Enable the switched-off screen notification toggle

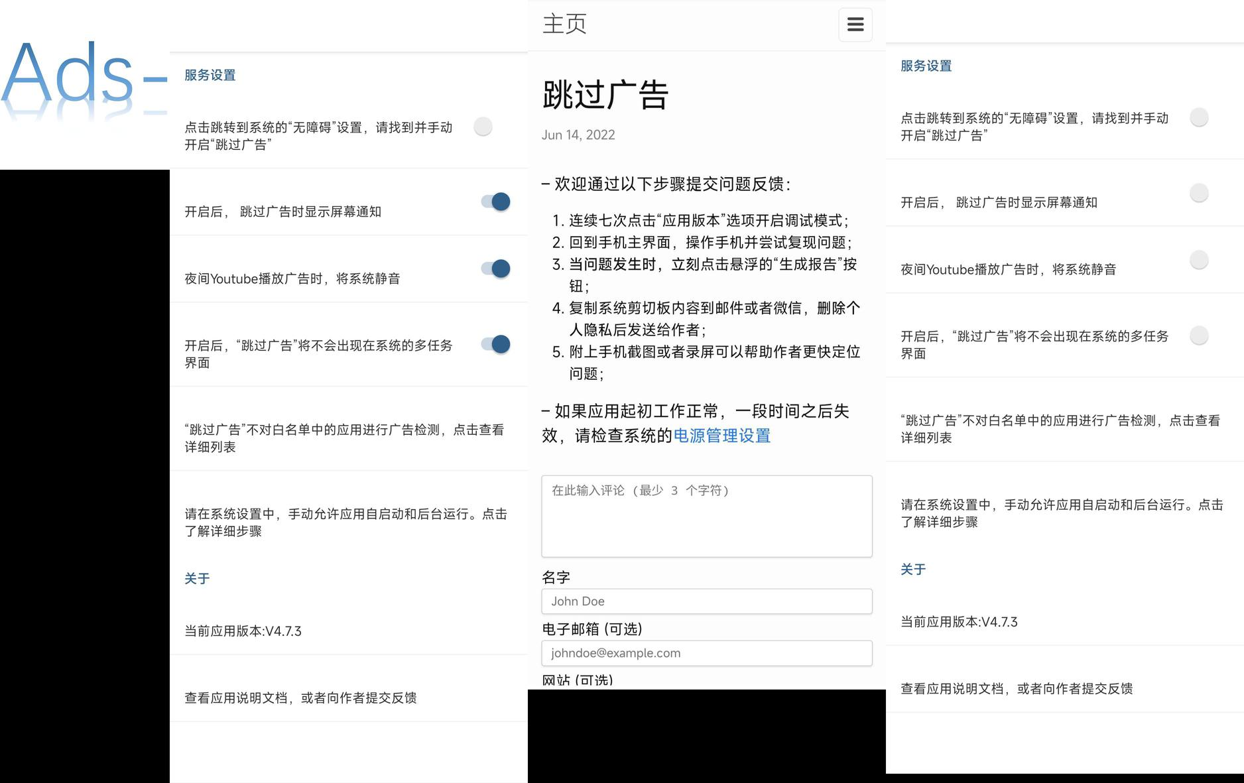(x=1198, y=193)
